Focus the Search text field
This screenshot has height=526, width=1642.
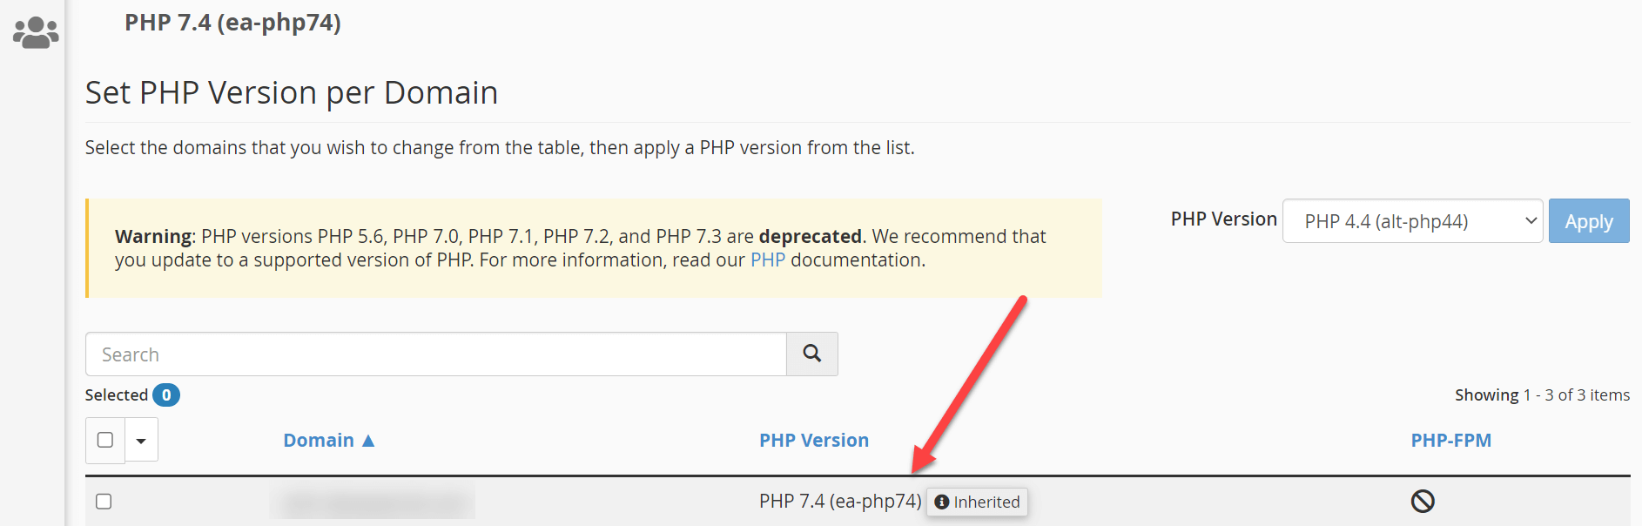435,354
